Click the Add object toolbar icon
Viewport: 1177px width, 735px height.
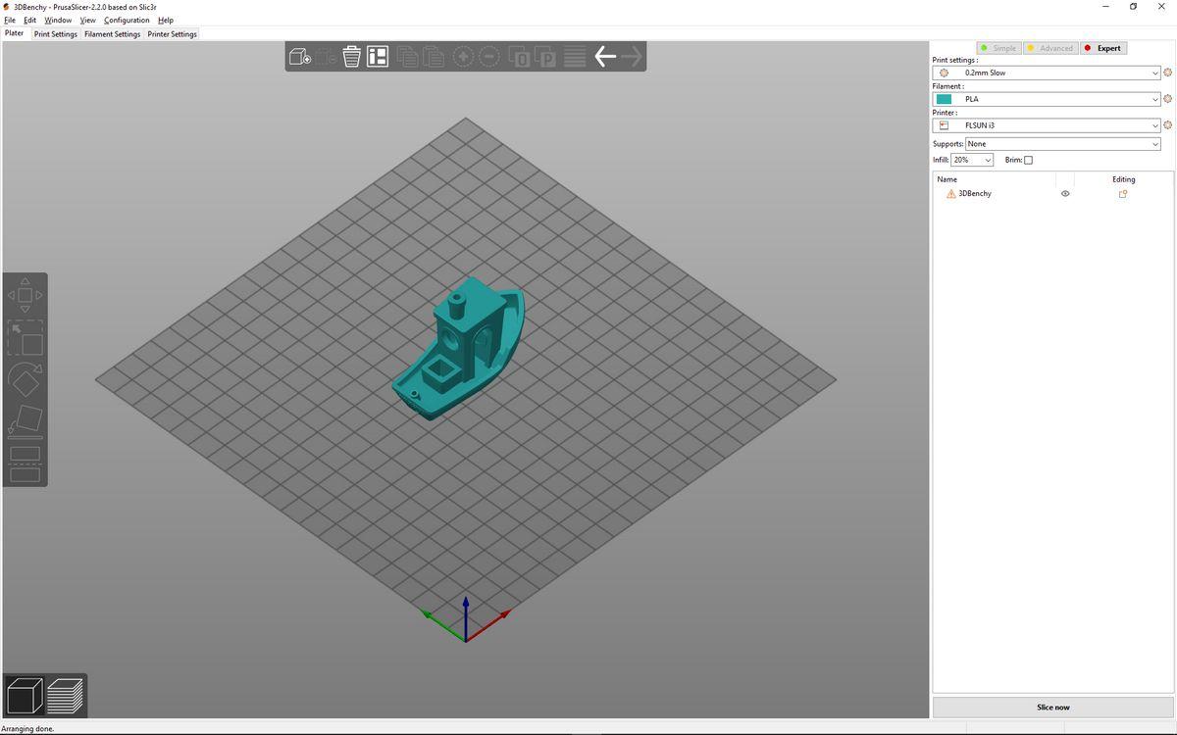point(300,57)
